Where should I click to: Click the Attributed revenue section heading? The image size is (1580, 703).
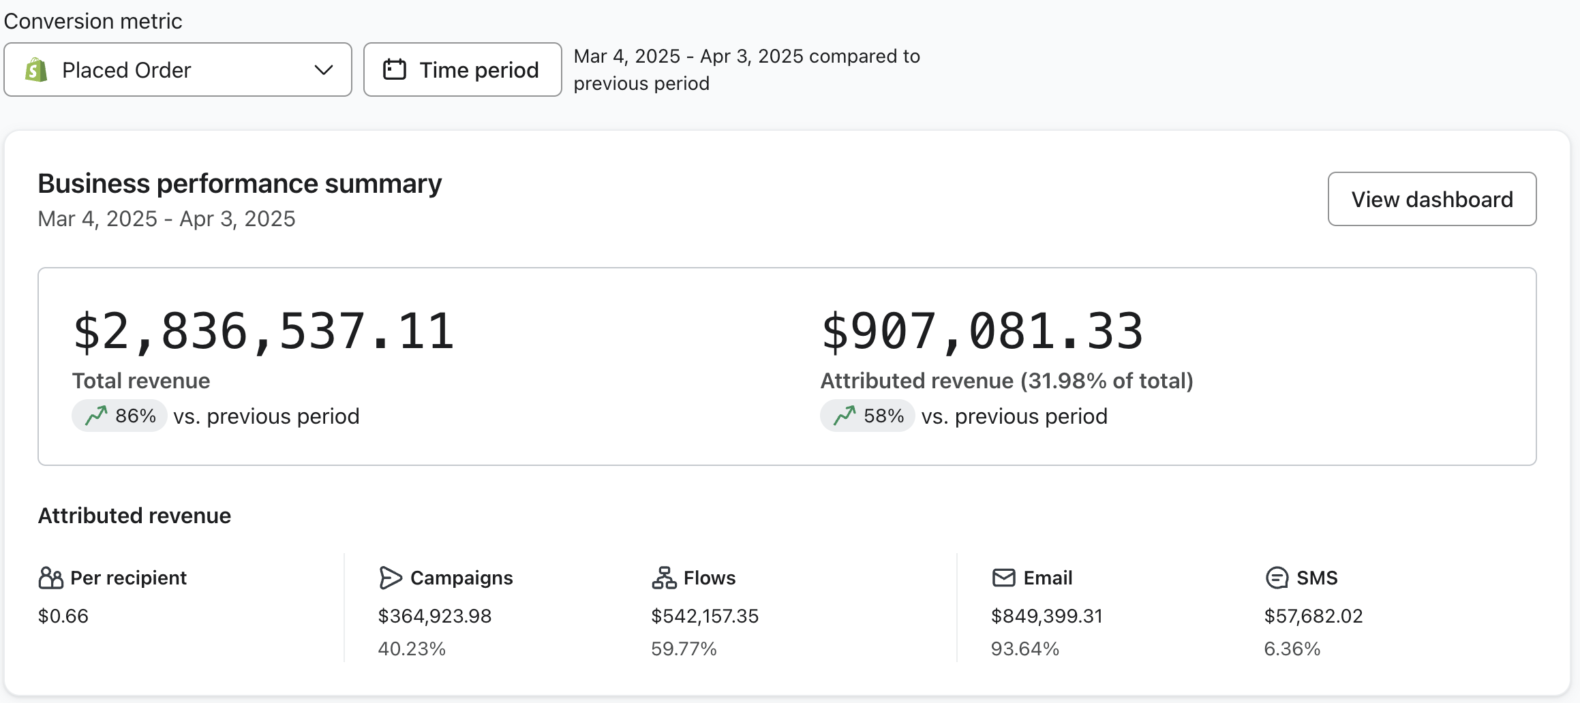click(x=134, y=516)
